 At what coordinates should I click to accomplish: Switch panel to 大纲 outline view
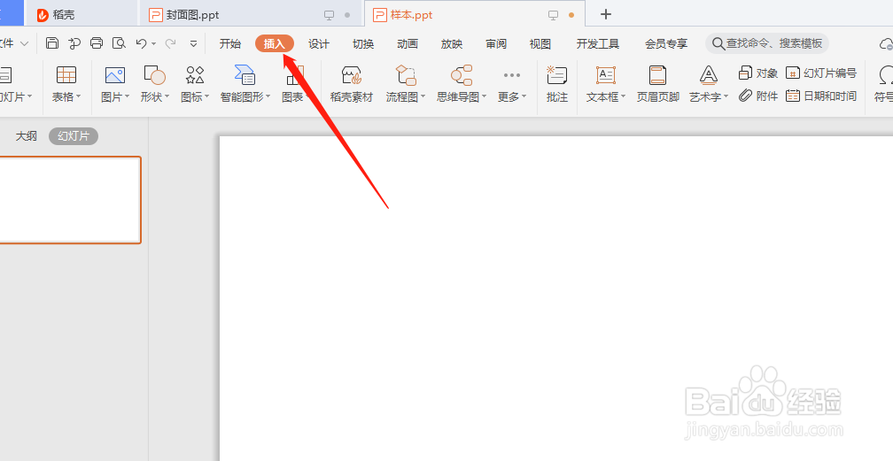[x=27, y=136]
